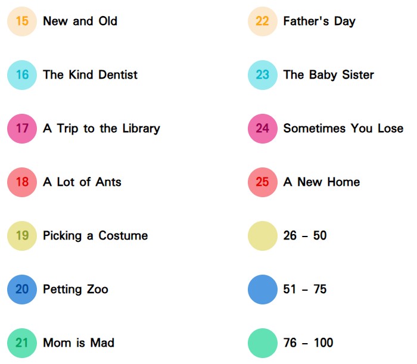
Task: Click the yellow number 19 circle
Action: 22,236
